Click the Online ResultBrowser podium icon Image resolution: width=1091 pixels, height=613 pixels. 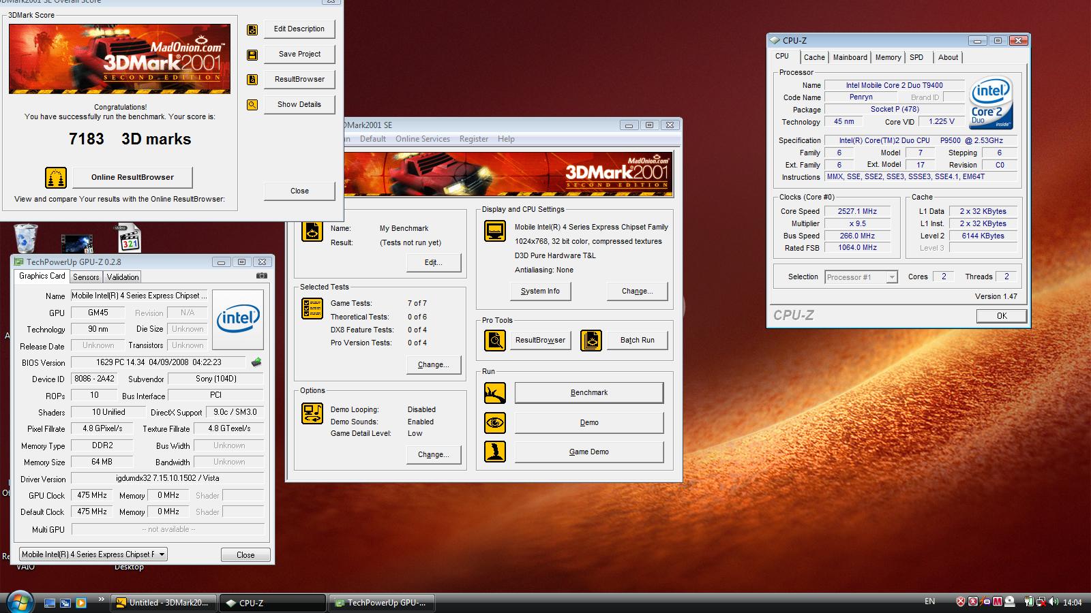(56, 178)
